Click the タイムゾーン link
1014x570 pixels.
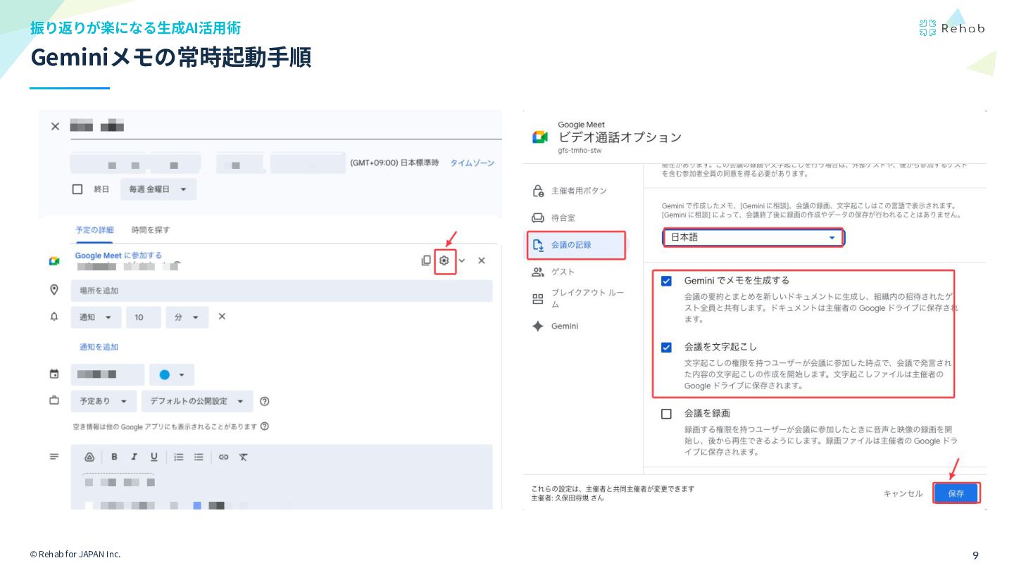pos(472,163)
